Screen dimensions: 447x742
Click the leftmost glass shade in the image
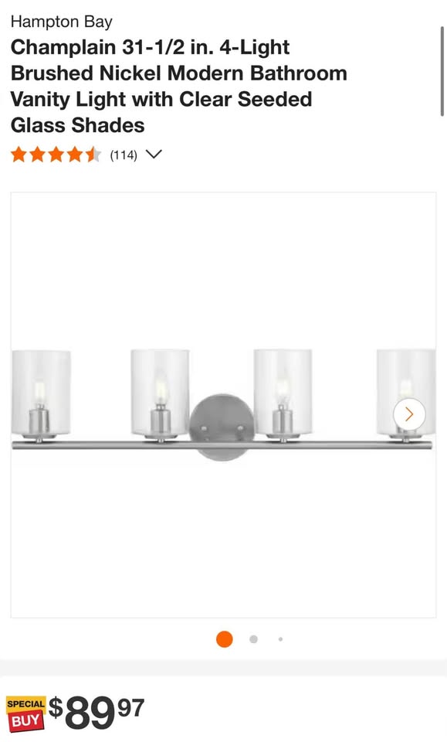pos(41,393)
